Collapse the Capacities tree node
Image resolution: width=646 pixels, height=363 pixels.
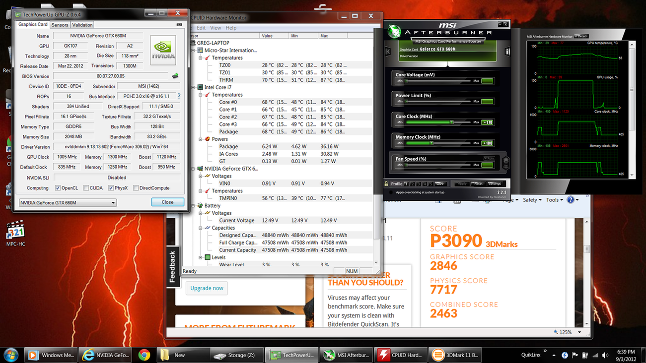coord(201,228)
